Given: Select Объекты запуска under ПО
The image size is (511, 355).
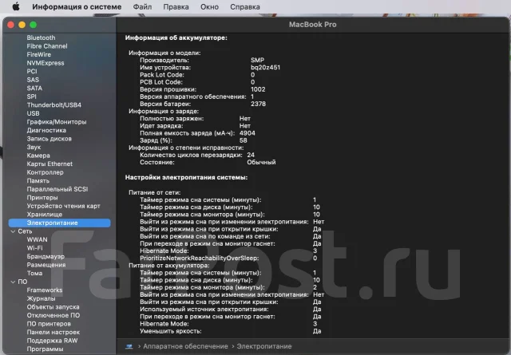Looking at the screenshot, I should (53, 307).
